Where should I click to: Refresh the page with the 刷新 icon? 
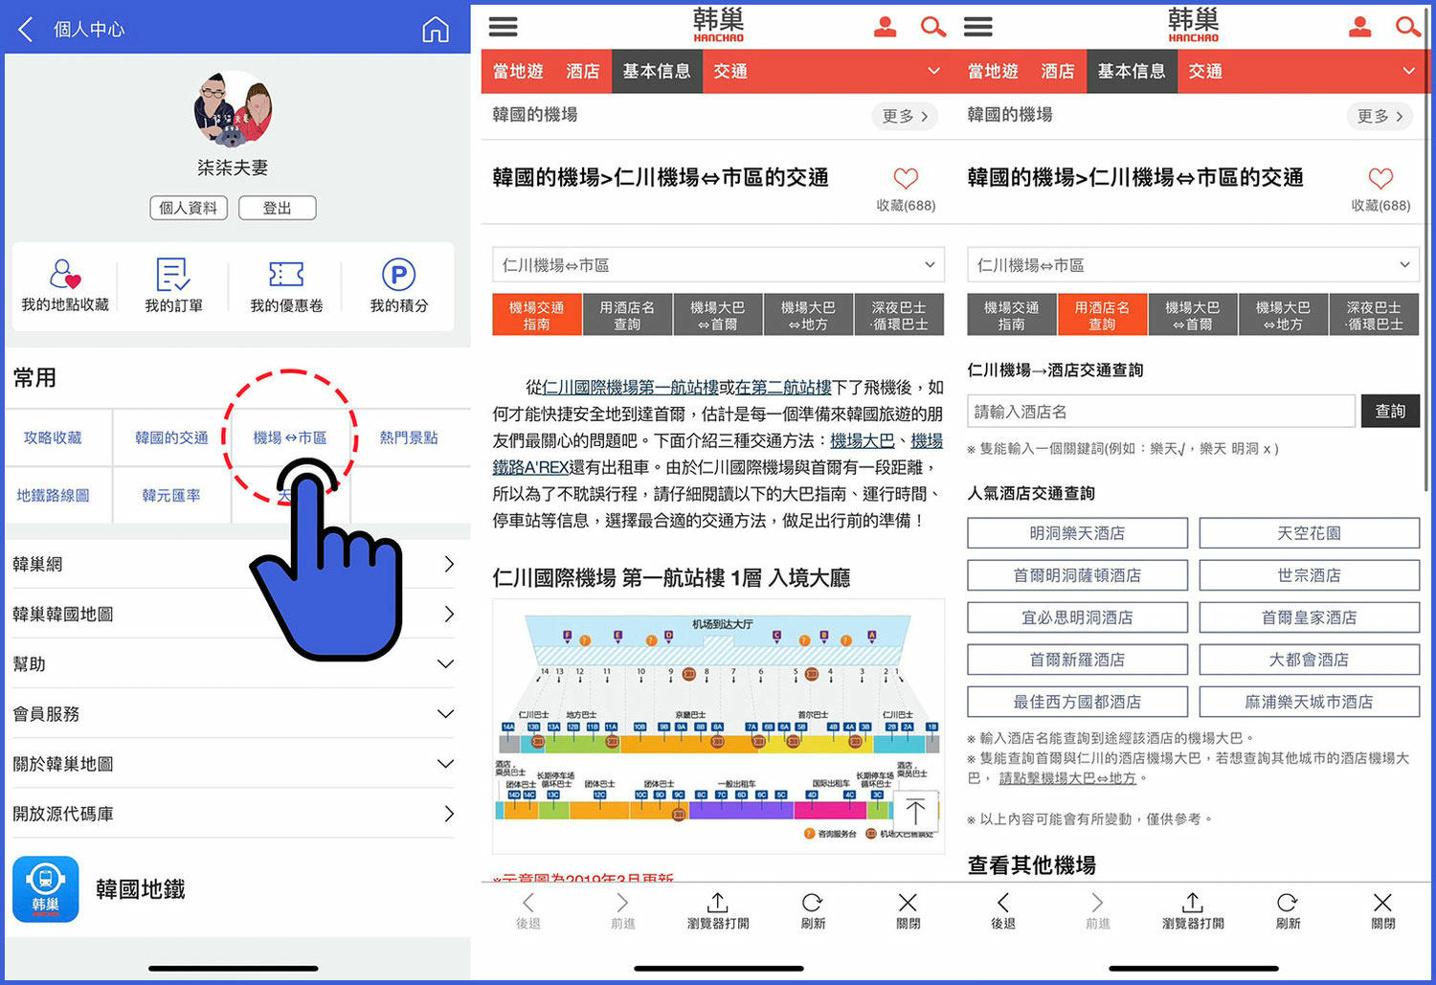point(812,909)
